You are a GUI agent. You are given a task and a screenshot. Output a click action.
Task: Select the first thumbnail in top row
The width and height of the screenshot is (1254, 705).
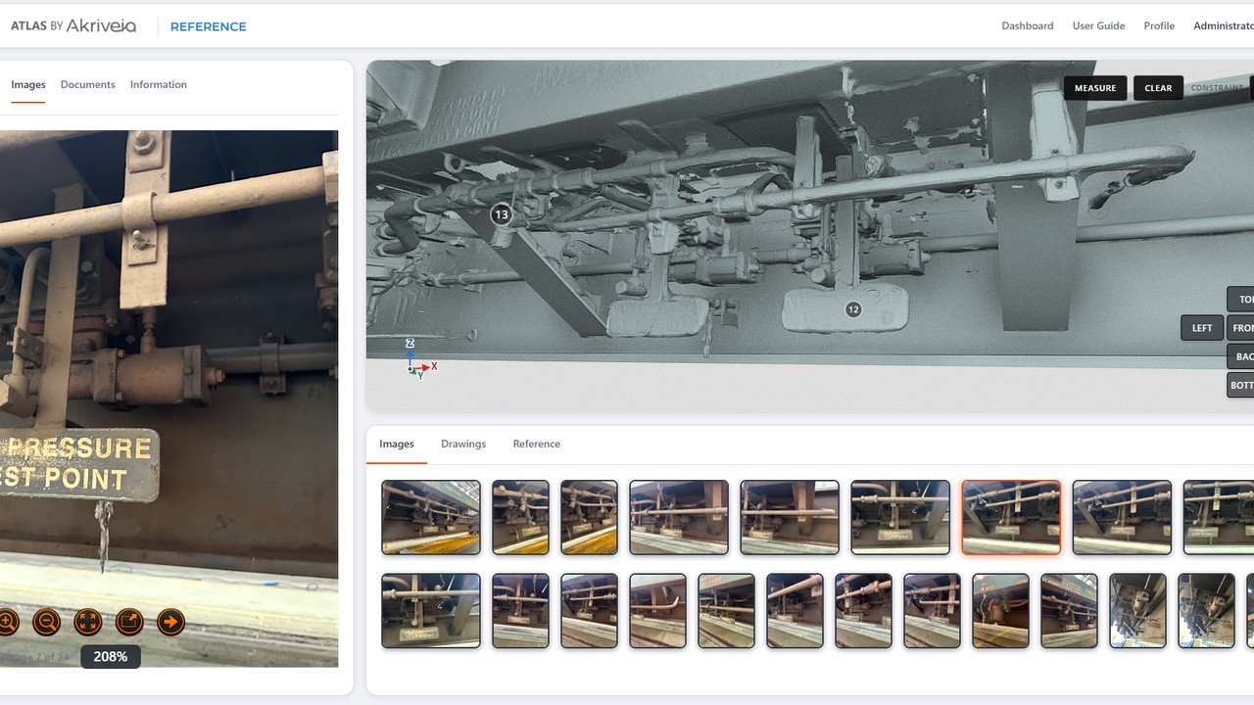[431, 517]
